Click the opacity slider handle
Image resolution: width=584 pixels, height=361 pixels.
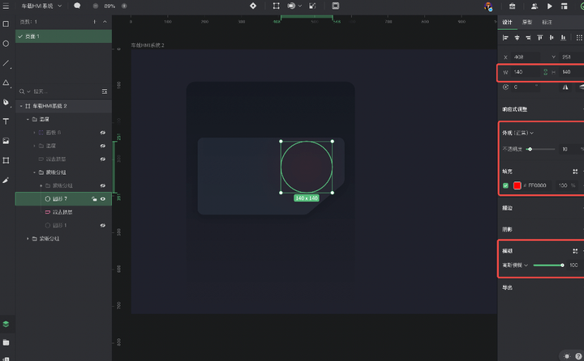point(530,149)
